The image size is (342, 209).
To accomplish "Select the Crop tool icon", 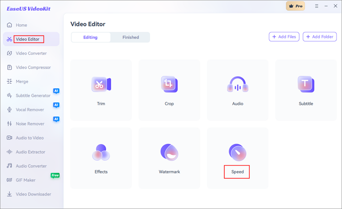I will point(169,84).
